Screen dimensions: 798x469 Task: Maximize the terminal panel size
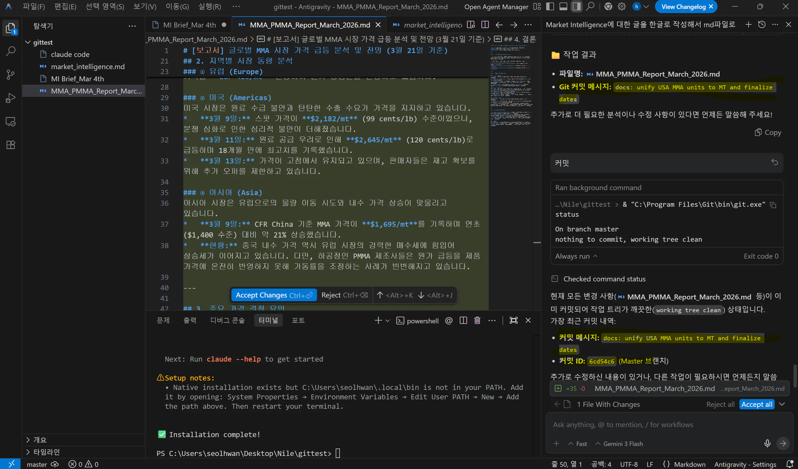514,321
